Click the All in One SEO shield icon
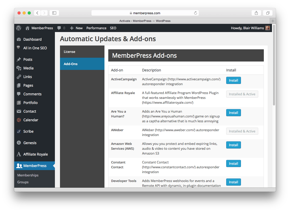This screenshot has height=212, width=290. coord(19,47)
